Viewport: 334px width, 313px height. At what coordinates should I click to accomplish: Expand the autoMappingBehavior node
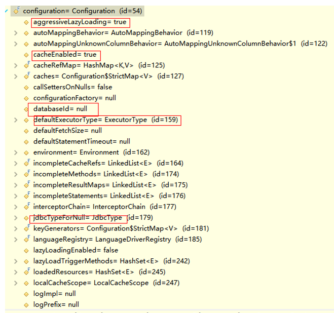[16, 33]
